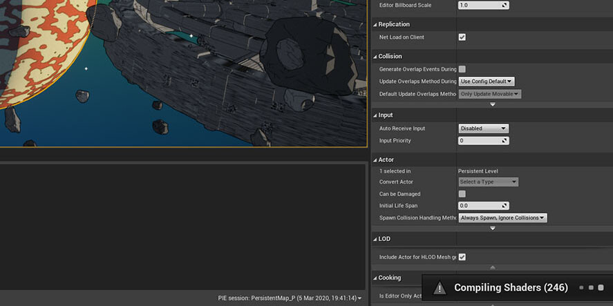Screen dimensions: 613x306
Task: Open Spawn Collision Handling Method dropdown
Action: tap(502, 218)
